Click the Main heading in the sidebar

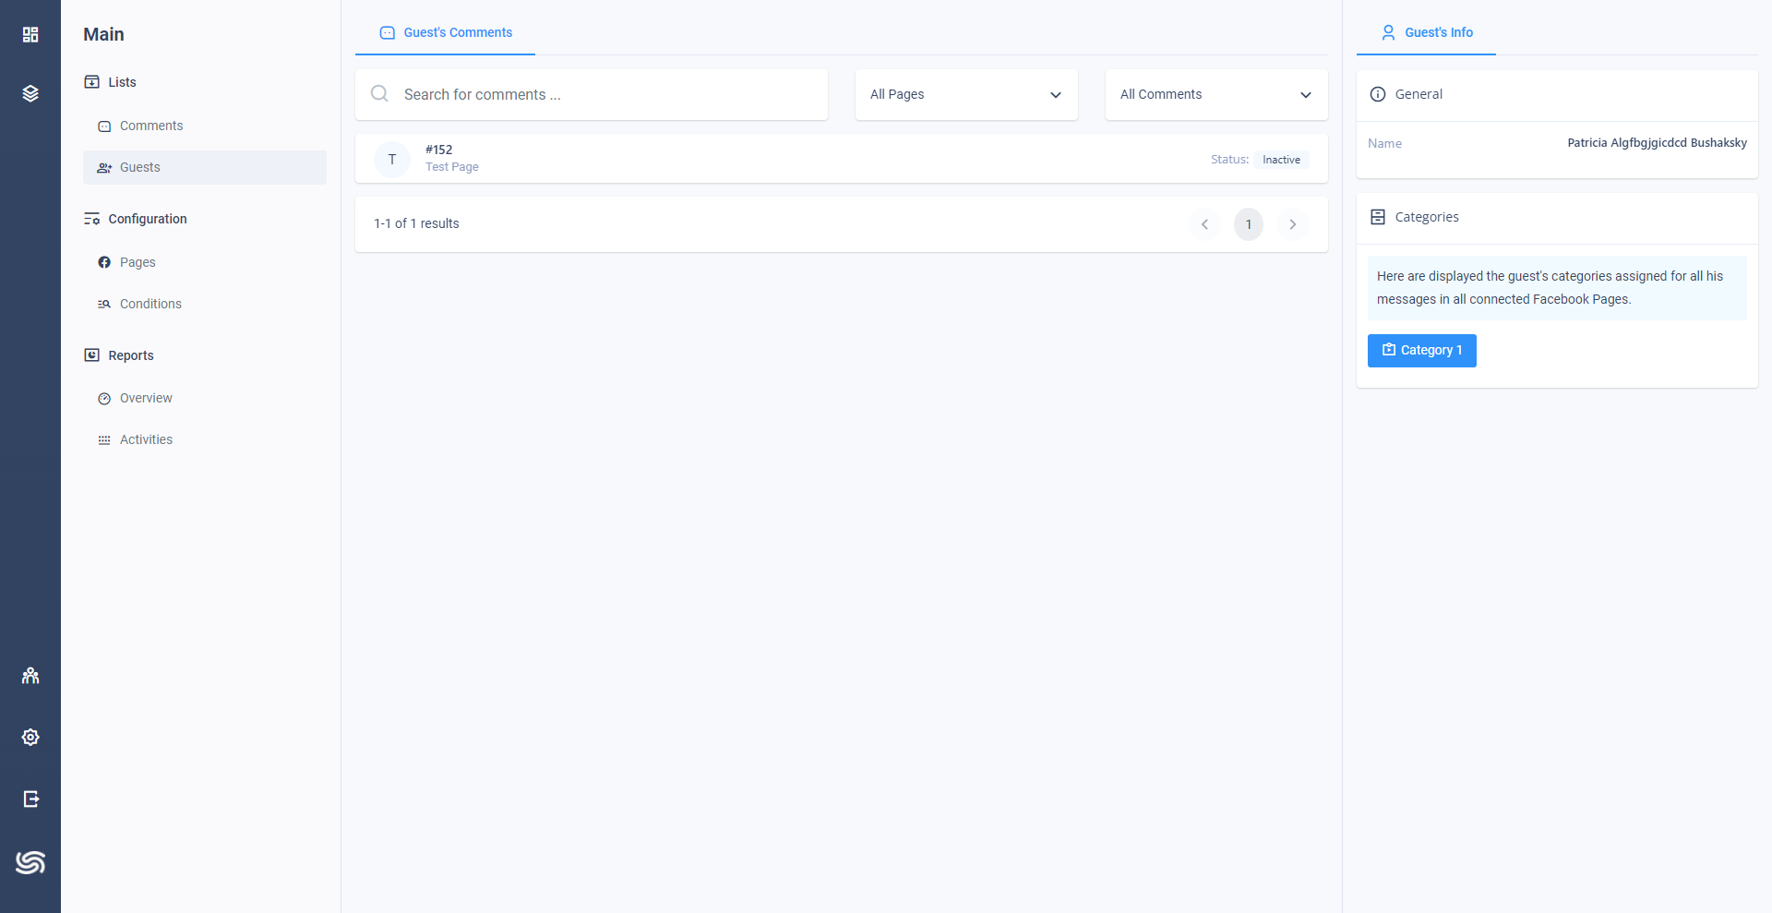[103, 34]
